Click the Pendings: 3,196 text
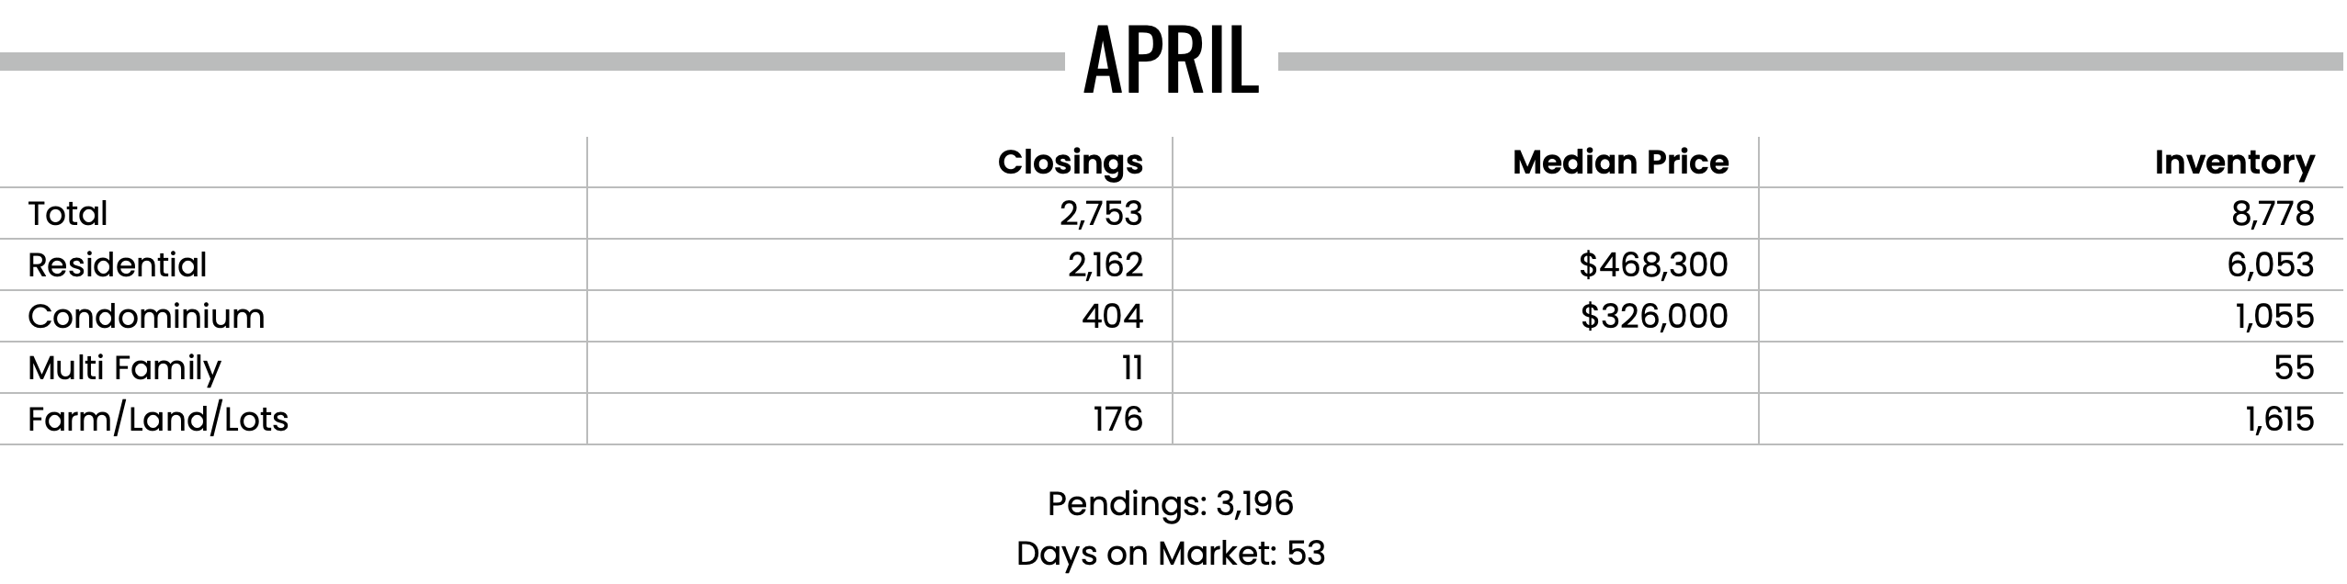The image size is (2347, 584). (x=1171, y=503)
